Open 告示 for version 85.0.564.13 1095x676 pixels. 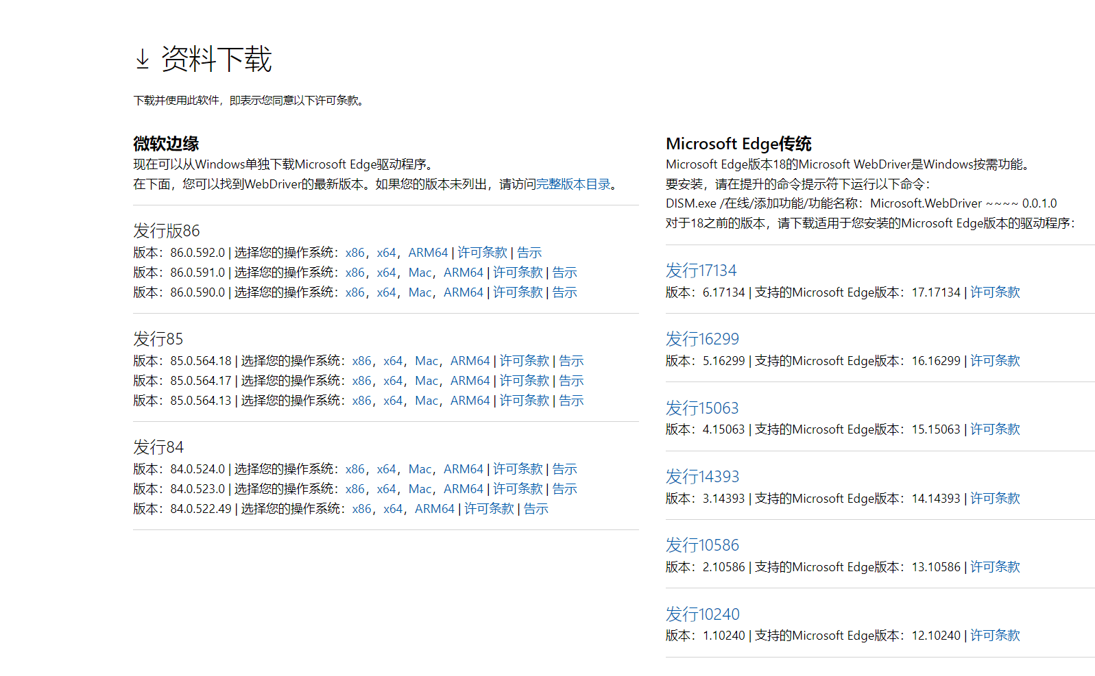[572, 401]
